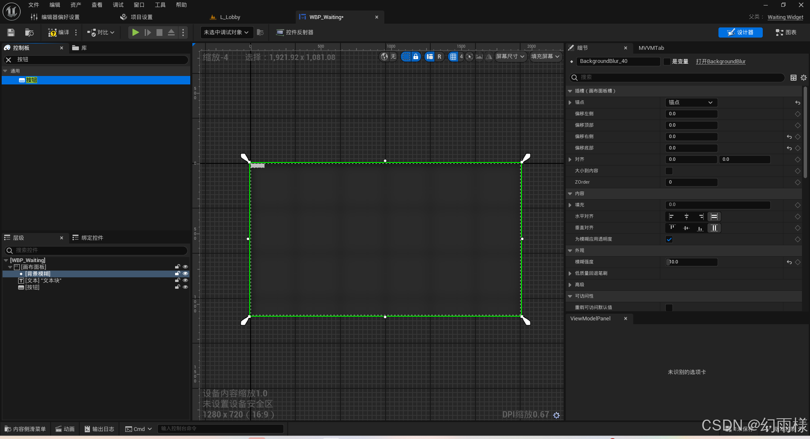This screenshot has height=439, width=810.
Task: Open the 未选中调试对象 debug object dropdown
Action: pos(226,33)
